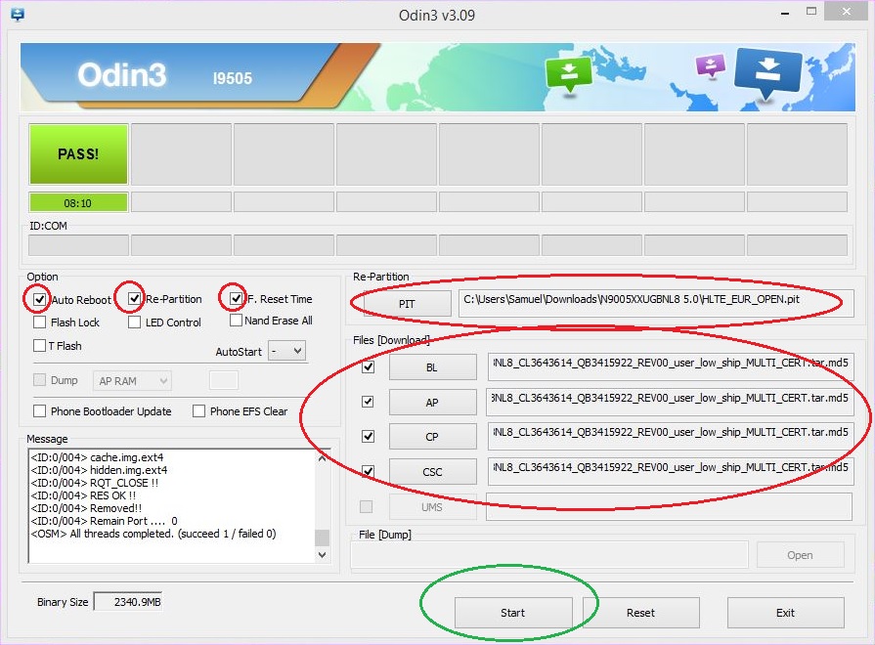Image resolution: width=875 pixels, height=645 pixels.
Task: Click the green 08:10 progress bar
Action: pos(78,202)
